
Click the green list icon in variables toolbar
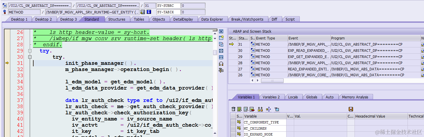(x=240, y=109)
